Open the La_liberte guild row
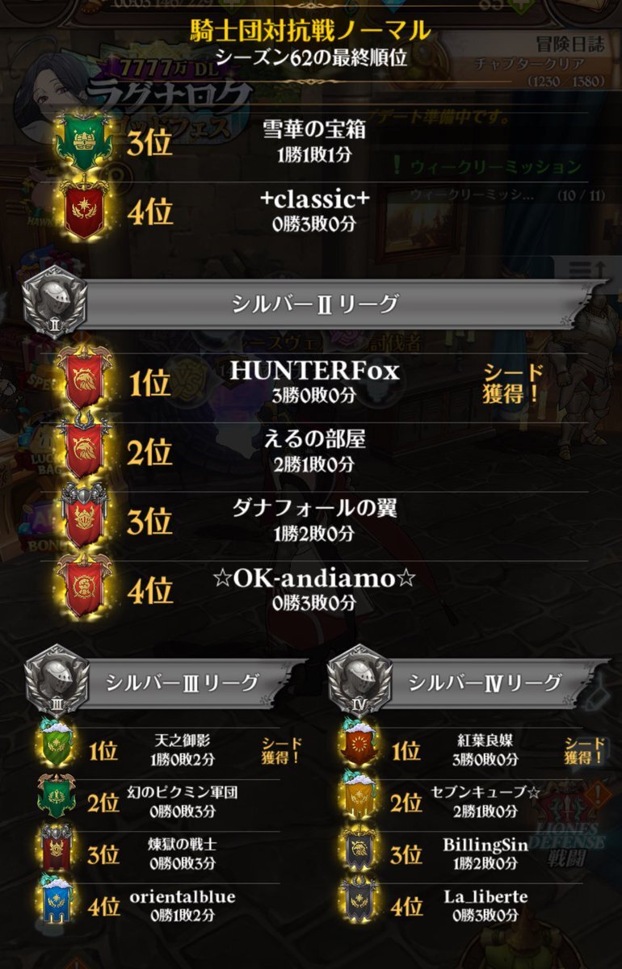This screenshot has width=622, height=969. coord(471,903)
